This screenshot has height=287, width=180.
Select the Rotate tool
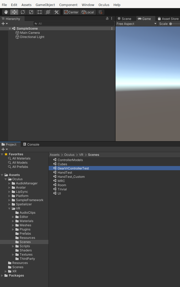point(23,12)
